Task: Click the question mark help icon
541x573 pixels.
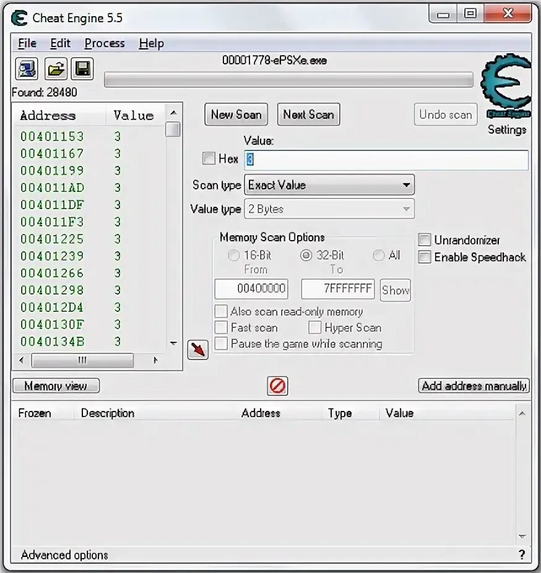Action: (x=522, y=554)
